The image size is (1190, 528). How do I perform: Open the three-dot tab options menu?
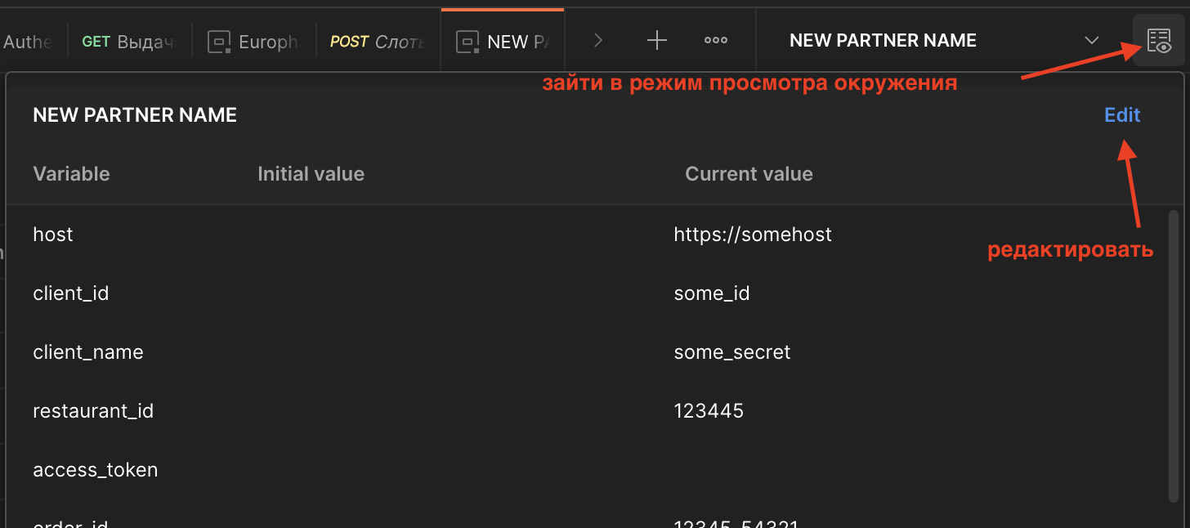(x=716, y=41)
